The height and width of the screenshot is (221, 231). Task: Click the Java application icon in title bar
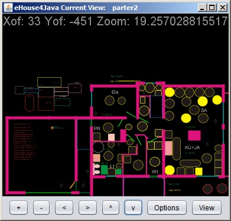tap(8, 8)
